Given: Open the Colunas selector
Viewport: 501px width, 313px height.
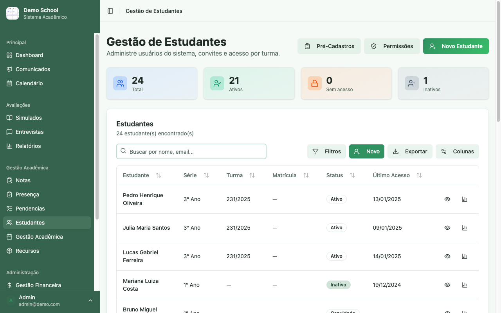Looking at the screenshot, I should (457, 151).
